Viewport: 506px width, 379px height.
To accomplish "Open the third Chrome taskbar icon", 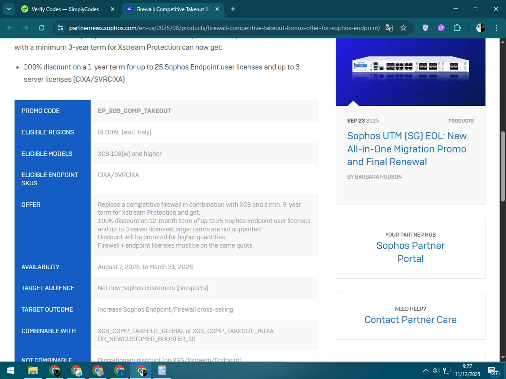I will tap(98, 371).
